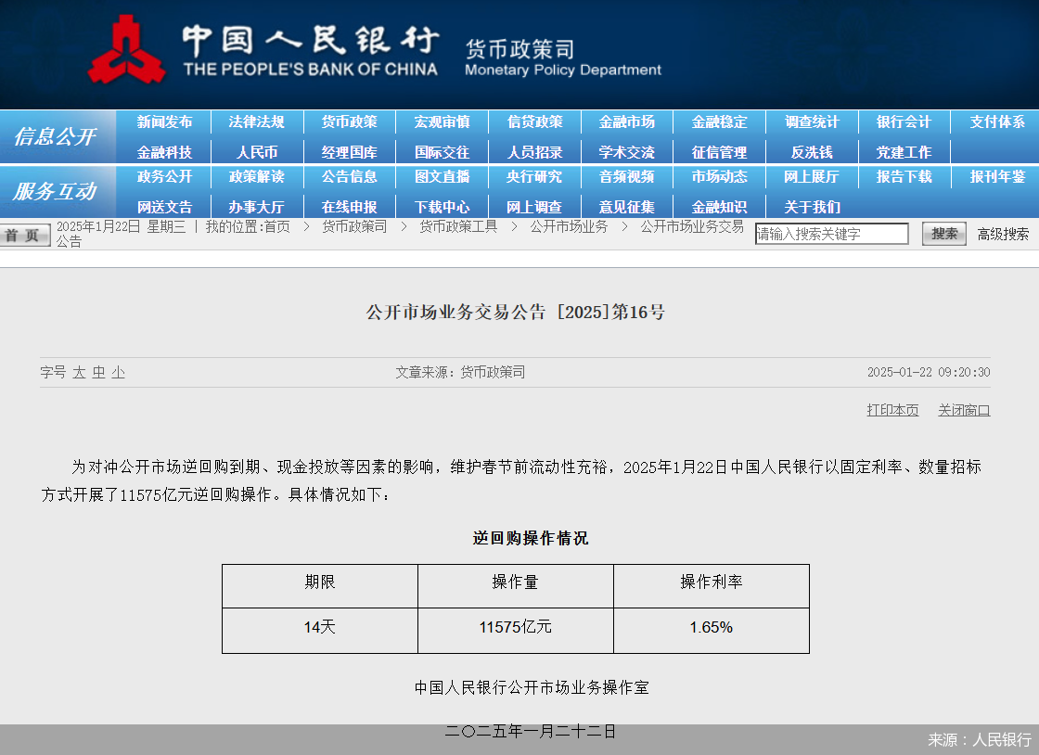Click 打印本页 to print the page

tap(891, 410)
